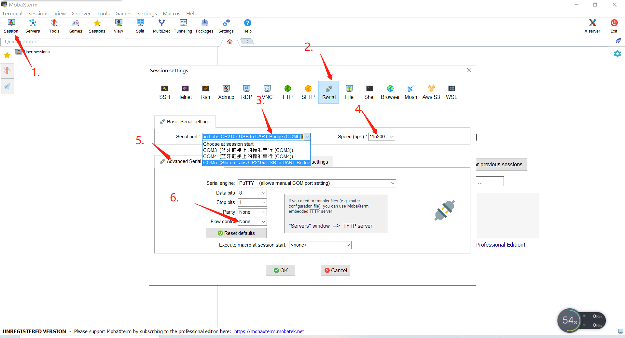Choose FTP session type
Image resolution: width=625 pixels, height=338 pixels.
(x=287, y=92)
